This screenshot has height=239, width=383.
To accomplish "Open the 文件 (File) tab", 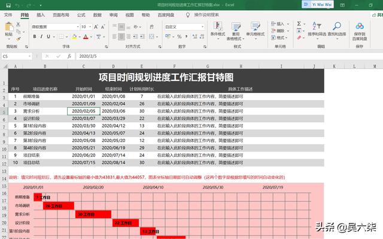I will 8,15.
